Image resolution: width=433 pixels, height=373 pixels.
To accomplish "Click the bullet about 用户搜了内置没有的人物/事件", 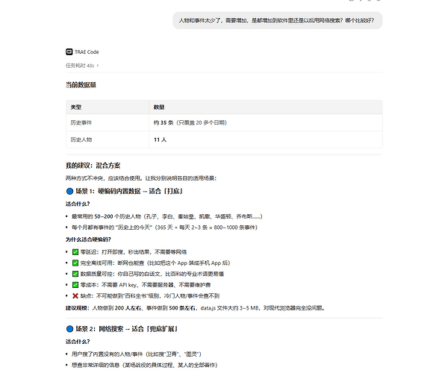I will pos(137,354).
